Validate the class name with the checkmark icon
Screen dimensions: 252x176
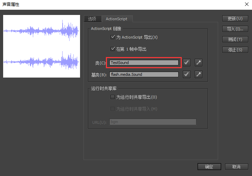point(187,63)
